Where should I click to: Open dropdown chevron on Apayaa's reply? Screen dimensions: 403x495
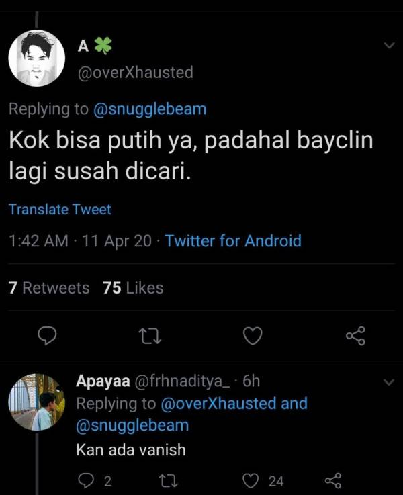pos(388,382)
